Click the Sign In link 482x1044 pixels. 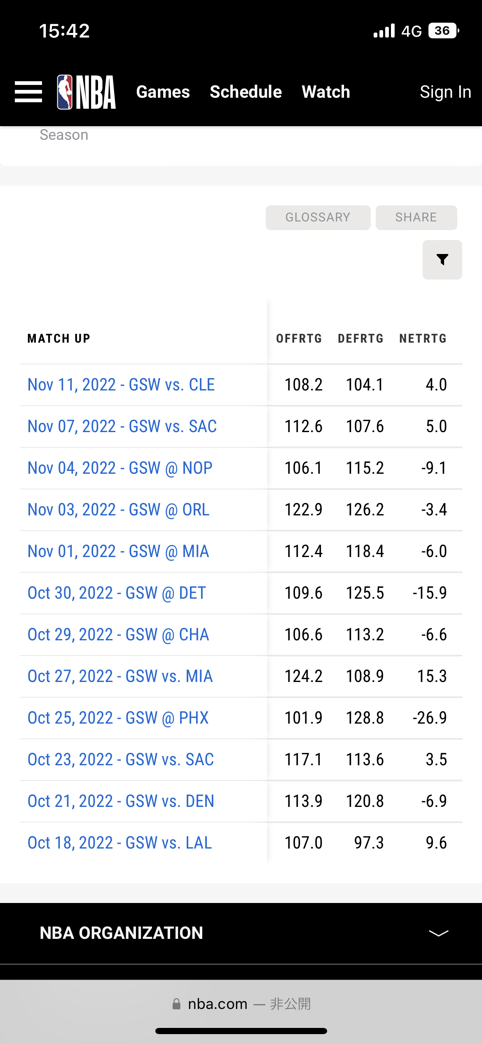445,92
